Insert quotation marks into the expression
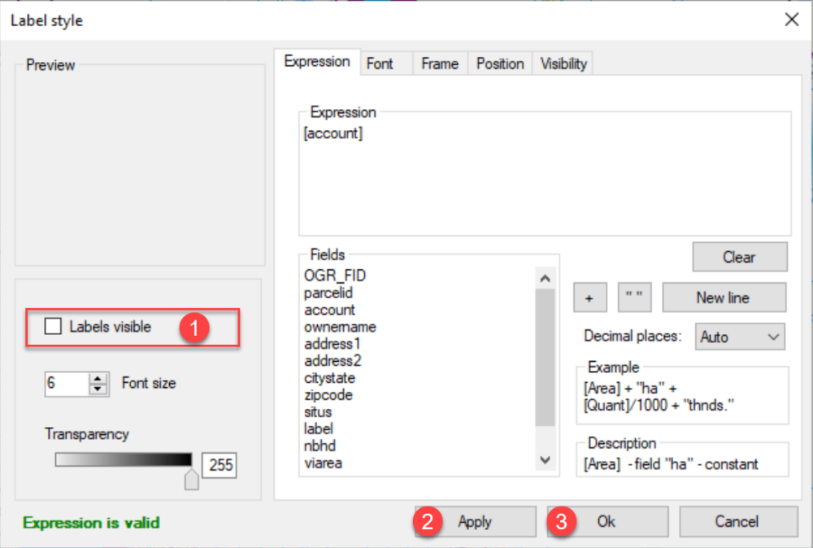 pyautogui.click(x=634, y=297)
